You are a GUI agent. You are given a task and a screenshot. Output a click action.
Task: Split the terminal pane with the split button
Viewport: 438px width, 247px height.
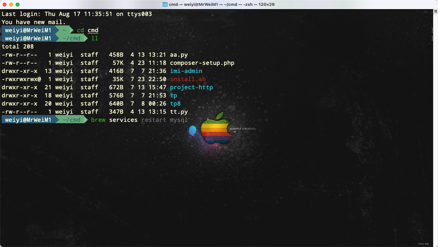click(x=435, y=11)
